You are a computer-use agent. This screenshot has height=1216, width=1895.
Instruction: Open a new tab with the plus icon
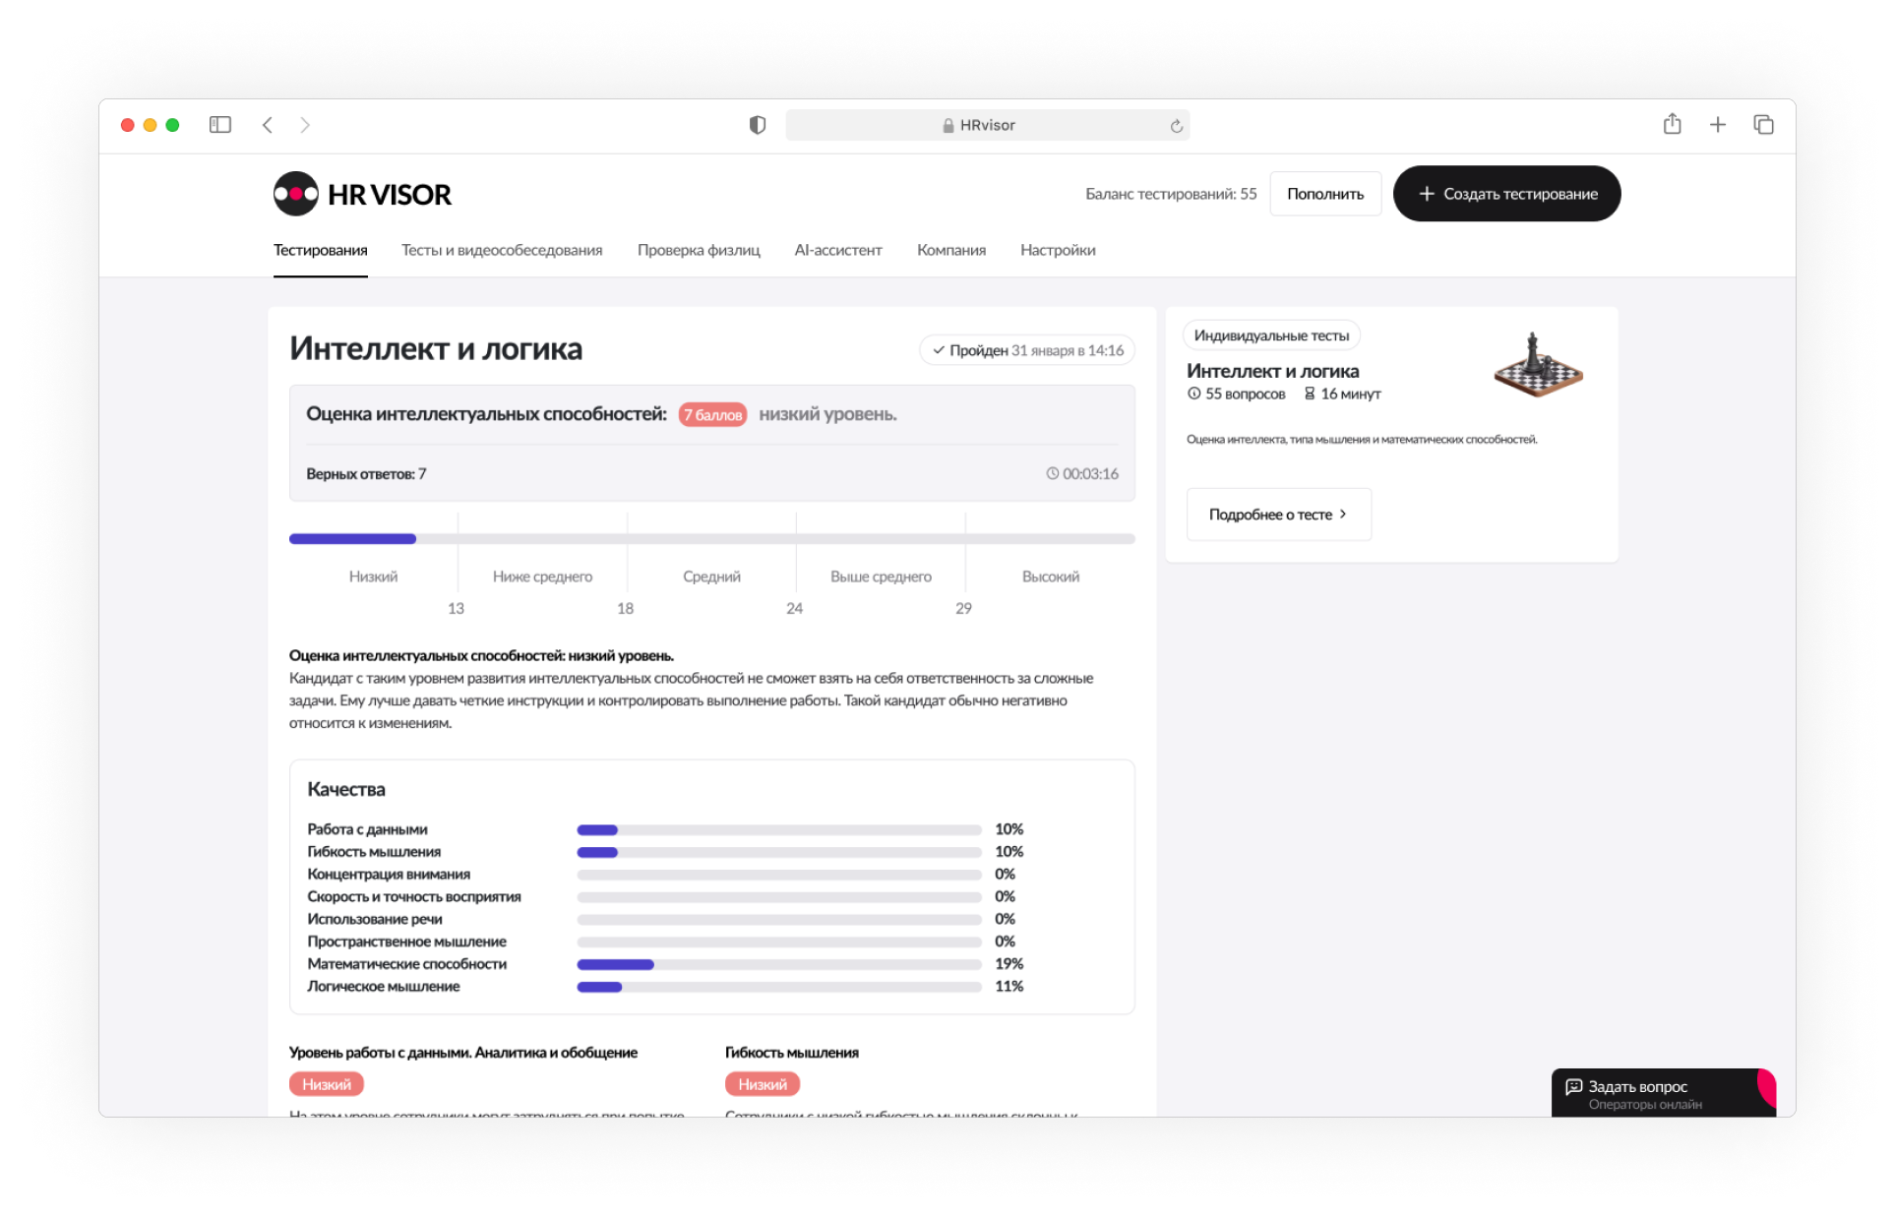1717,125
